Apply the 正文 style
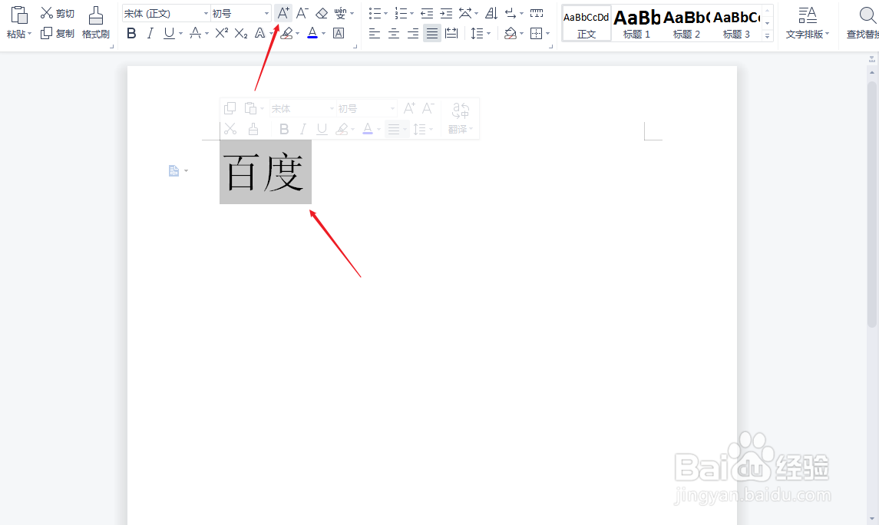Viewport: 879px width, 525px height. tap(586, 23)
